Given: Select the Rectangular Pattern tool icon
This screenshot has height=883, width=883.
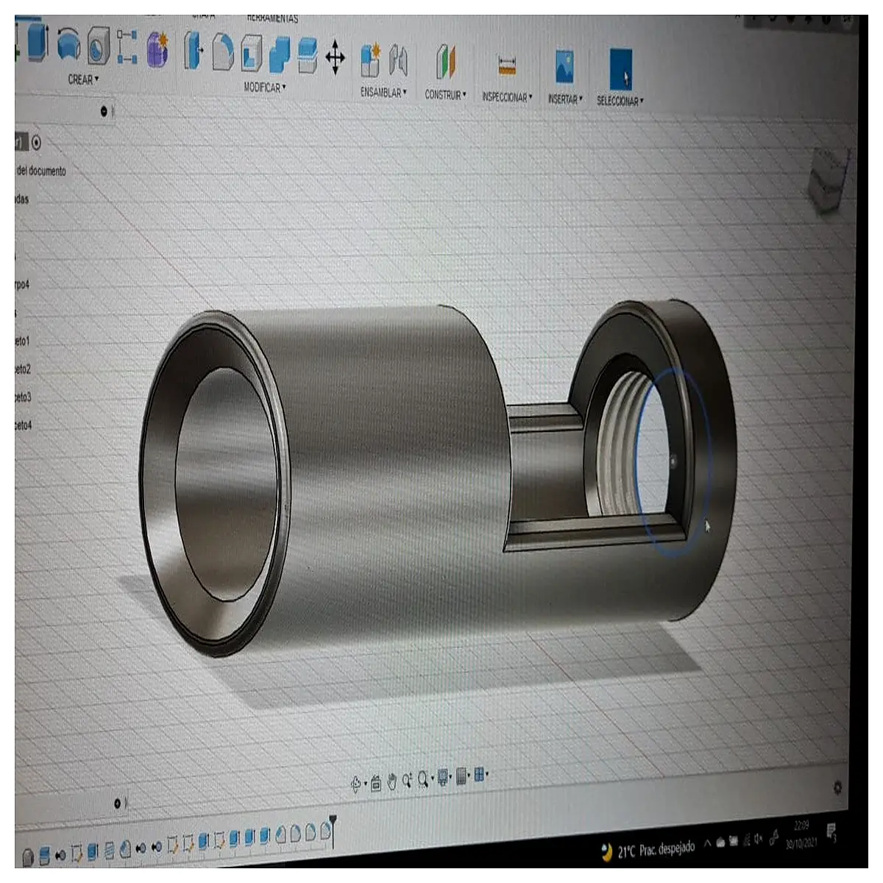Looking at the screenshot, I should coord(127,47).
